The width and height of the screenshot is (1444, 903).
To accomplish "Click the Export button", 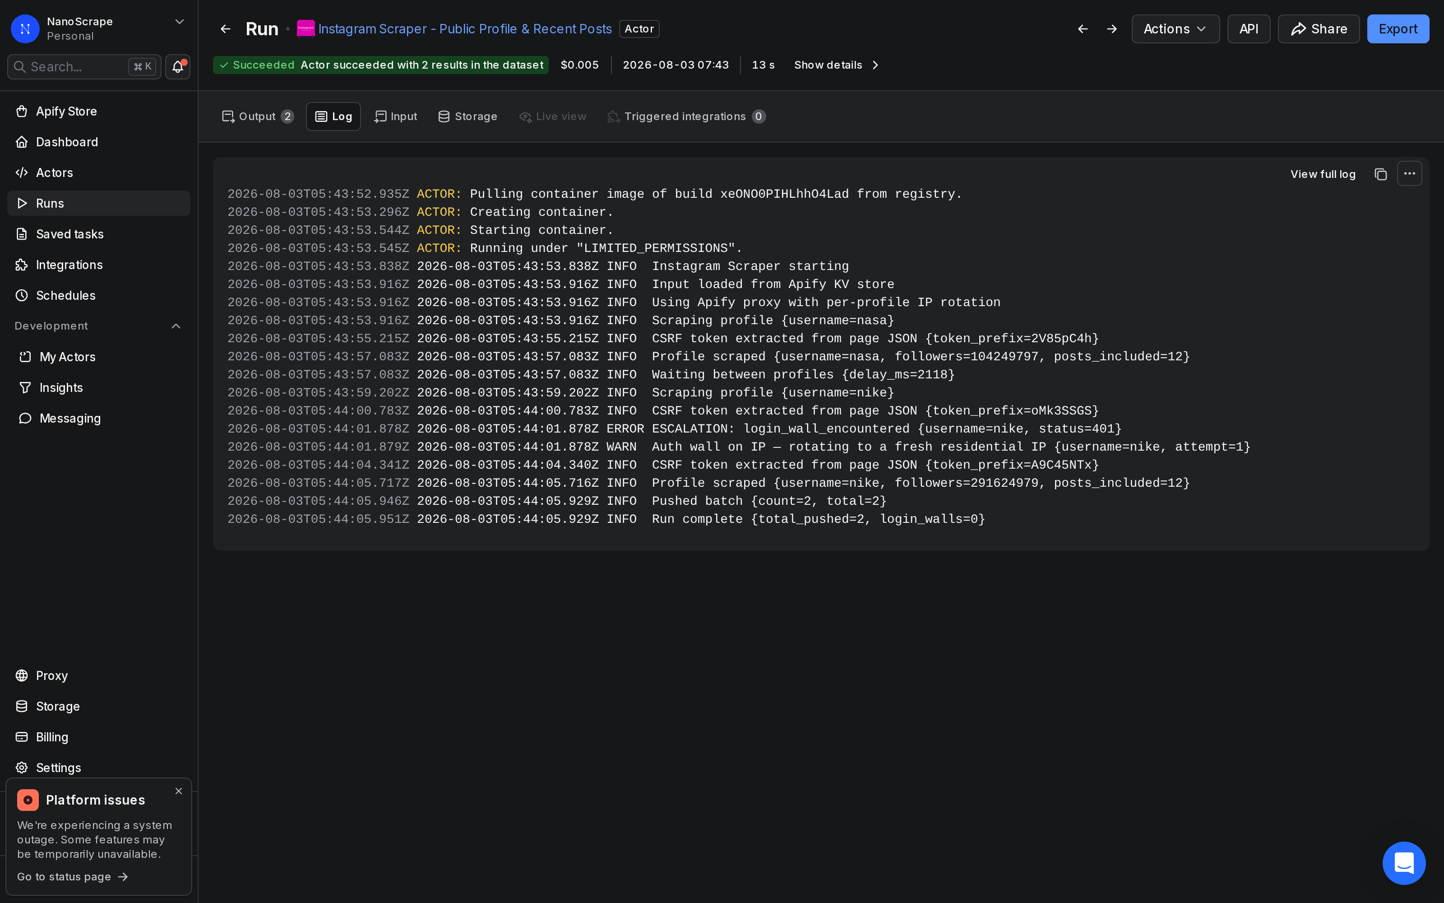I will (x=1398, y=28).
